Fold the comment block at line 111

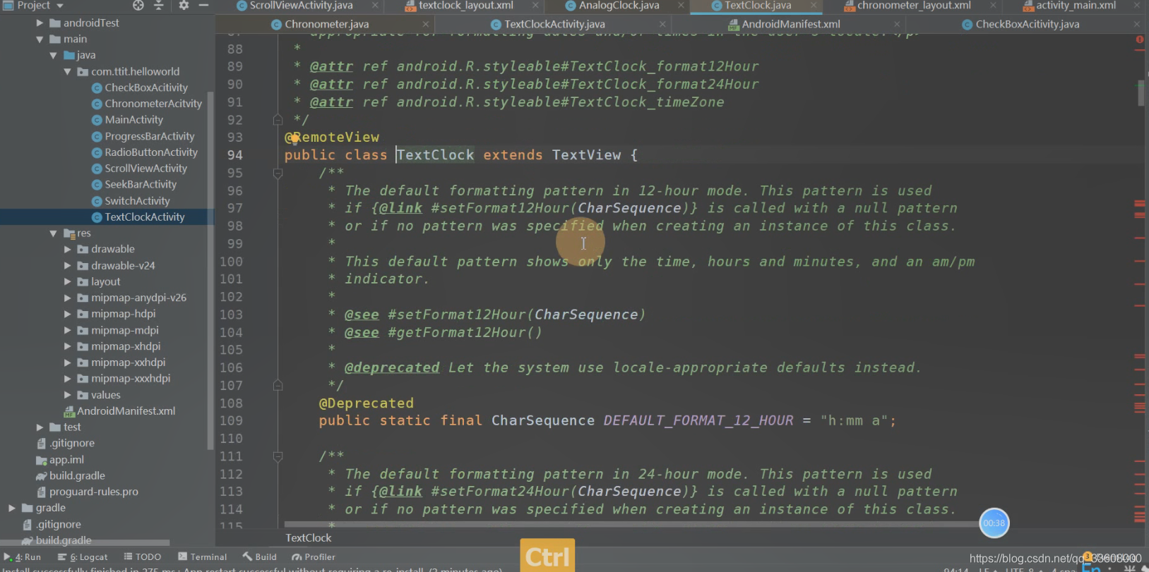tap(278, 456)
